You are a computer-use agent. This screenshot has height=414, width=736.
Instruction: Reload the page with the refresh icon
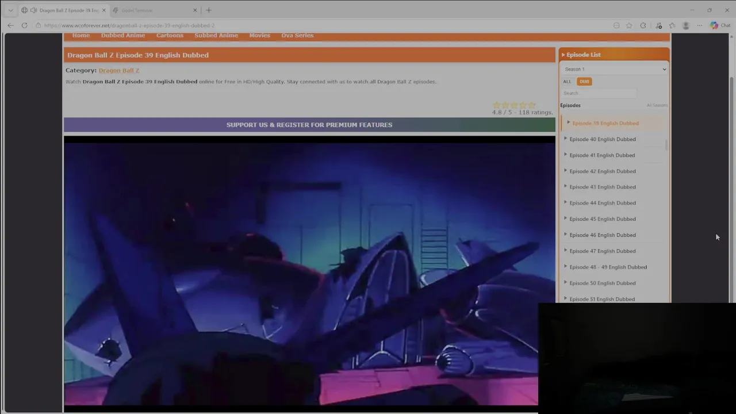(24, 25)
